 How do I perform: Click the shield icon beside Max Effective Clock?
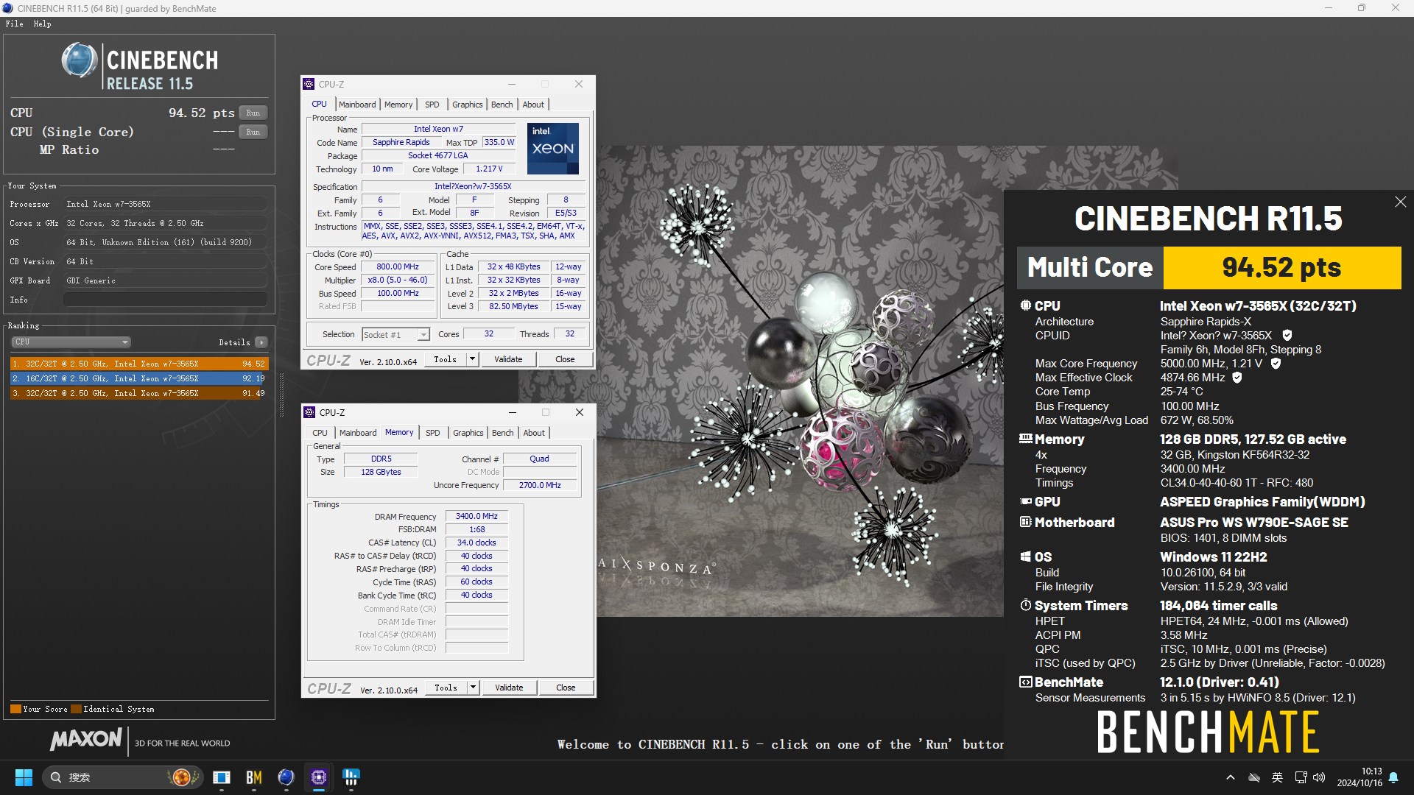pyautogui.click(x=1237, y=378)
